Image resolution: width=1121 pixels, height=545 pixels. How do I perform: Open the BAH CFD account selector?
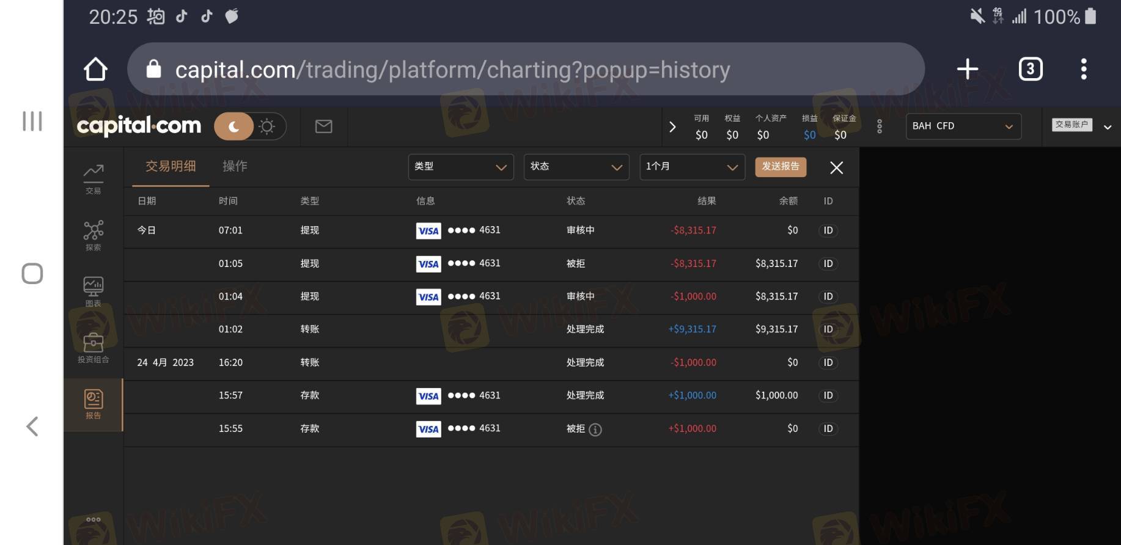pos(963,126)
